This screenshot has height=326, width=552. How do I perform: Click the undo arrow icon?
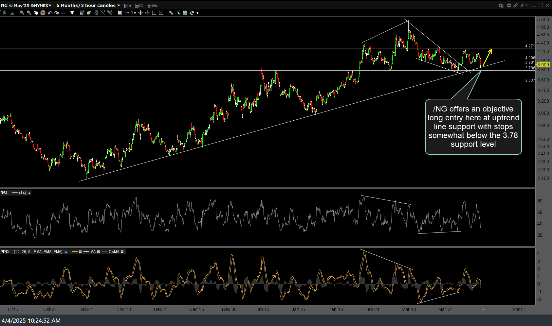pyautogui.click(x=50, y=13)
